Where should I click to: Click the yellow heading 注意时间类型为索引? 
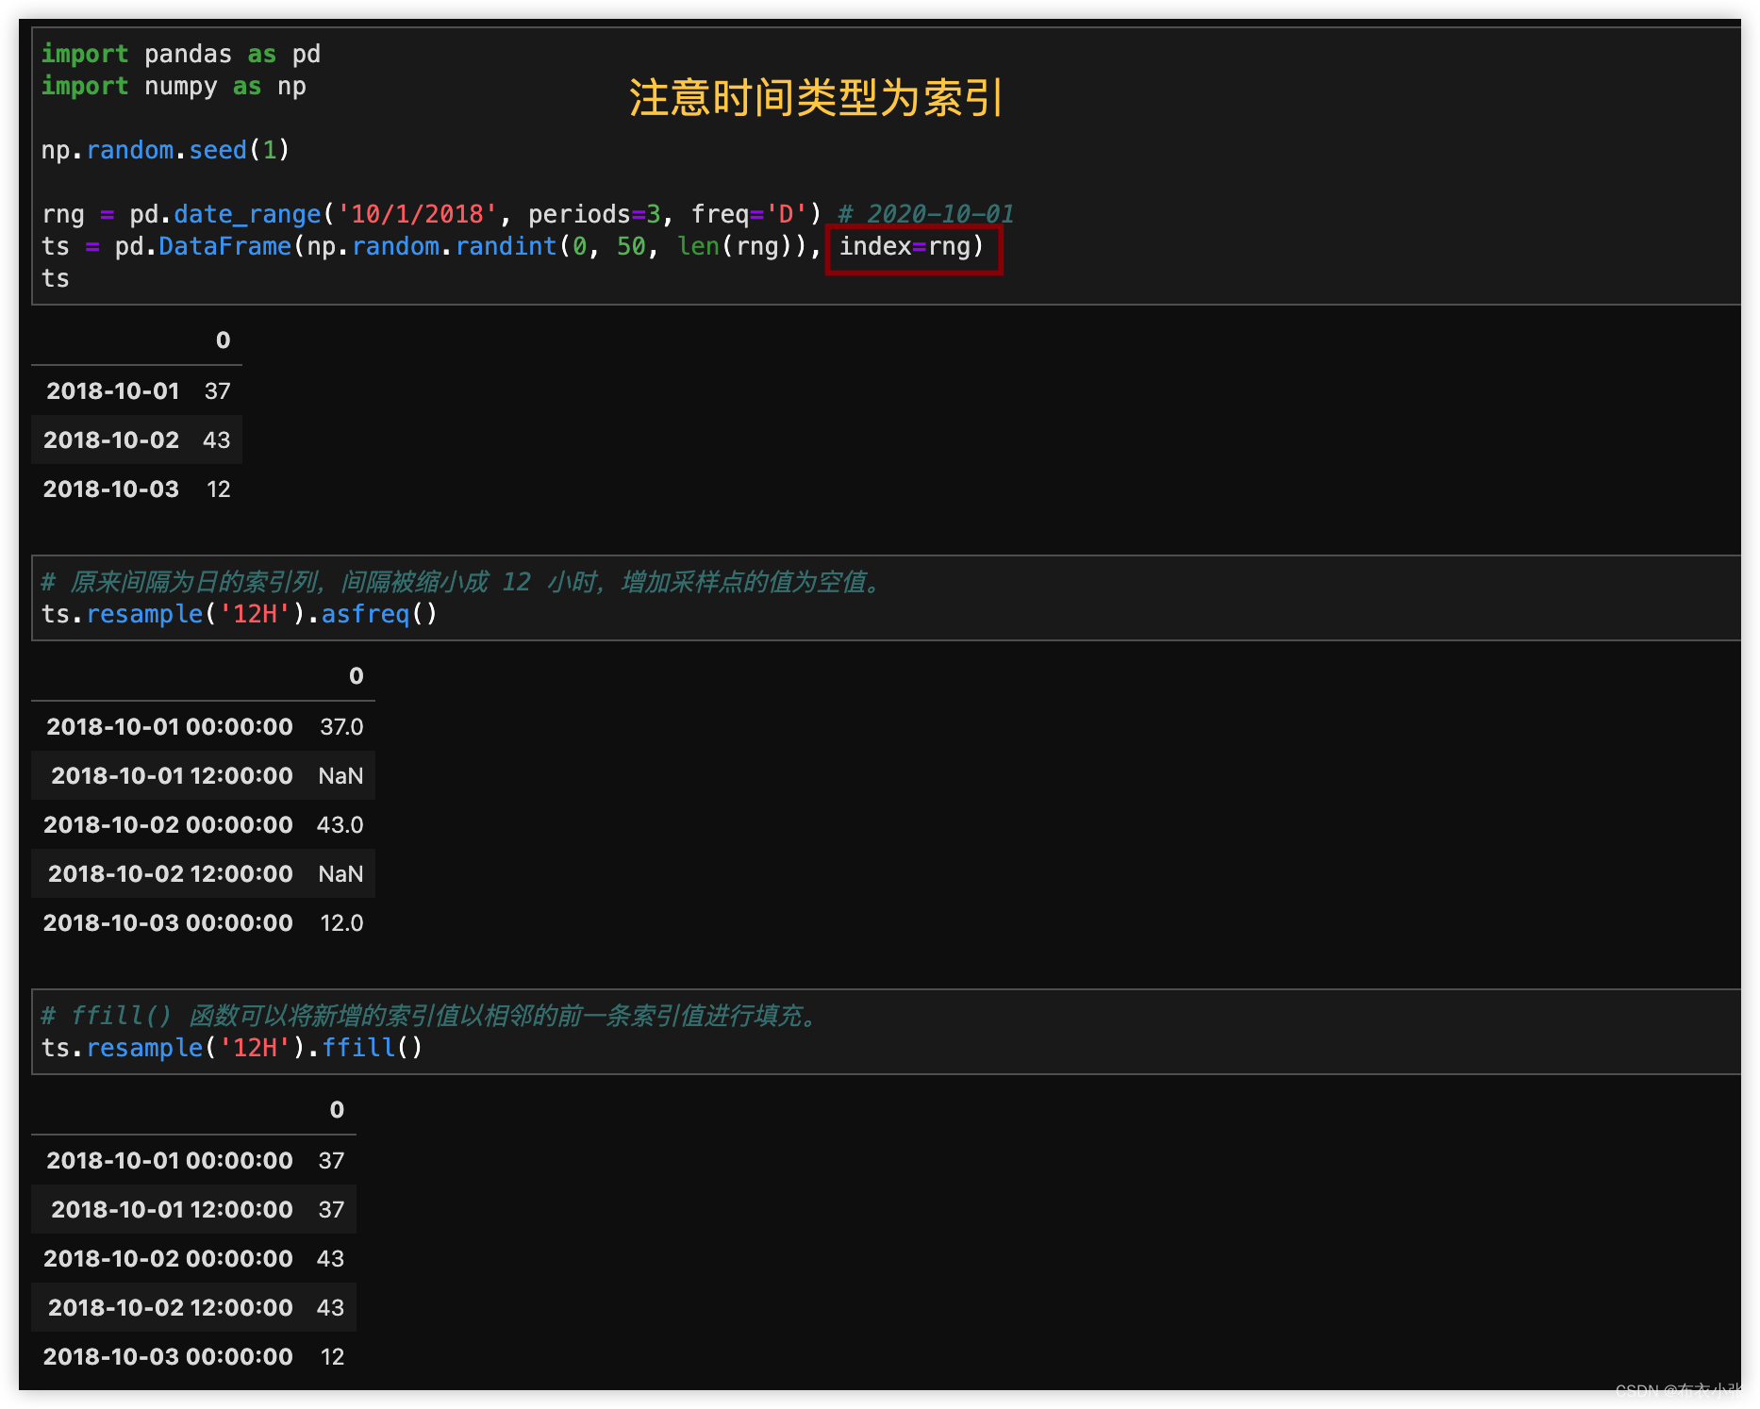(x=816, y=97)
